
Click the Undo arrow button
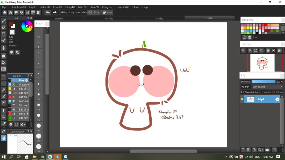(x=48, y=12)
